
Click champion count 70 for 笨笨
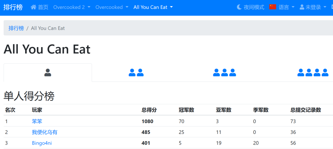point(182,121)
